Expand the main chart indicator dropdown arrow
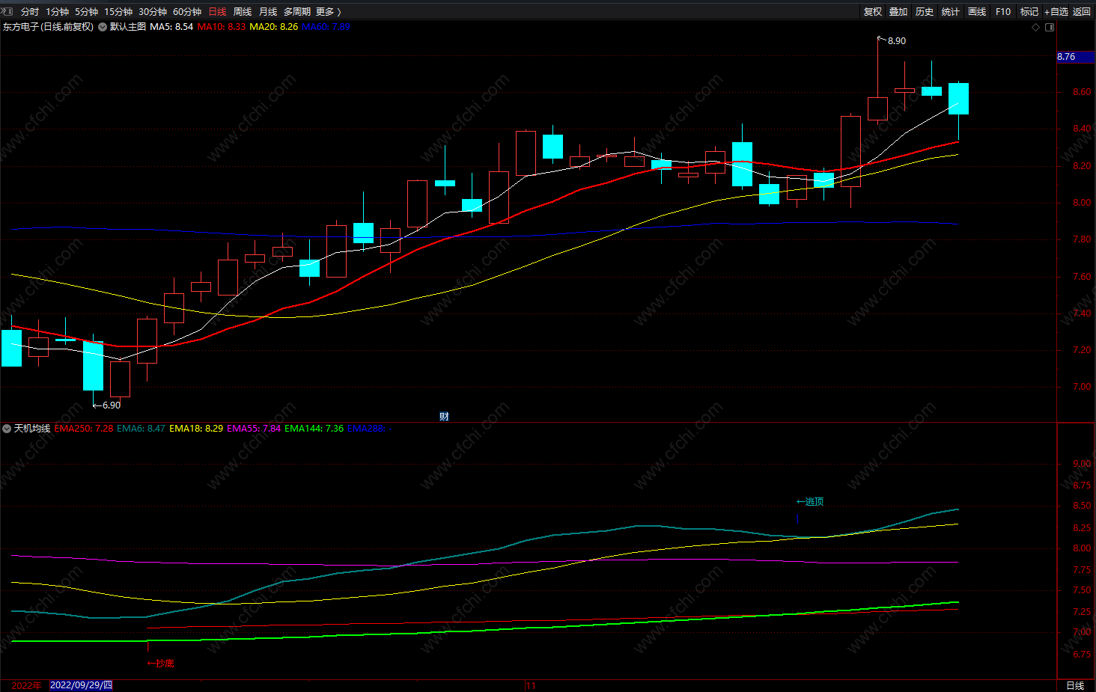Screen dimensions: 1096x692 pyautogui.click(x=103, y=27)
